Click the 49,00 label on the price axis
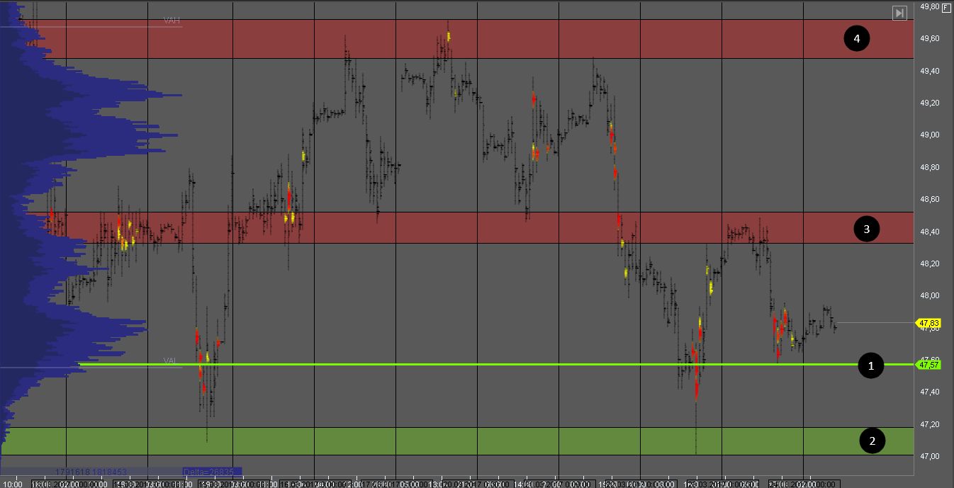The height and width of the screenshot is (488, 954). pos(929,135)
